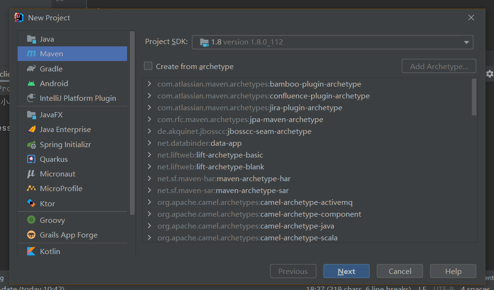
Task: Select Grails App Forge label
Action: [69, 235]
